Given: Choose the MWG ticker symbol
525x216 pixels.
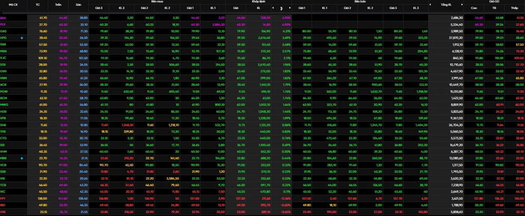Looking at the screenshot, I should 4,105.
